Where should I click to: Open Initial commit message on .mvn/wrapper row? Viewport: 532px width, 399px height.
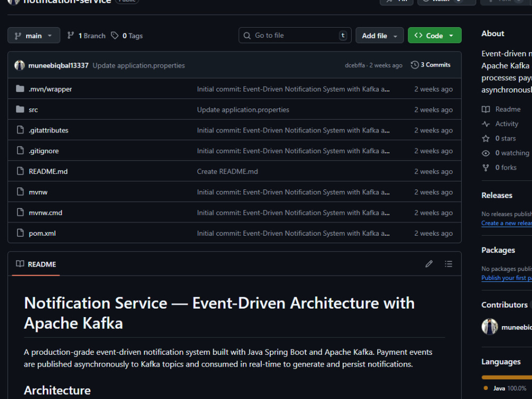click(x=293, y=89)
